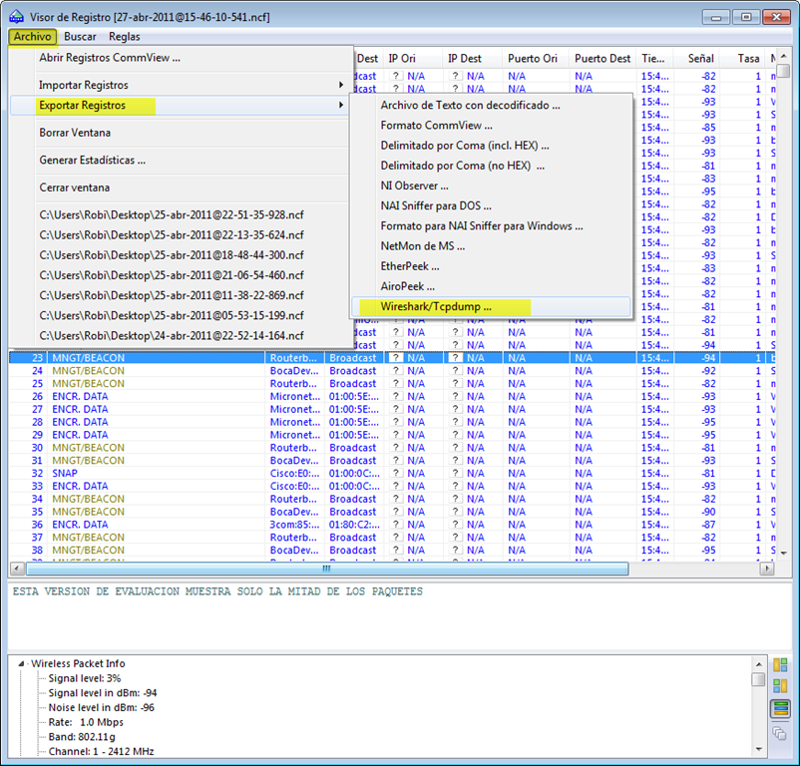Click the horizontal scrollbar thumb of packet list
800x766 pixels.
point(327,569)
